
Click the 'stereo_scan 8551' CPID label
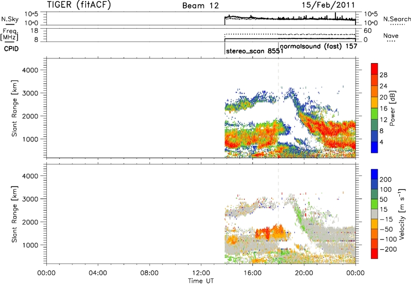tap(254, 51)
